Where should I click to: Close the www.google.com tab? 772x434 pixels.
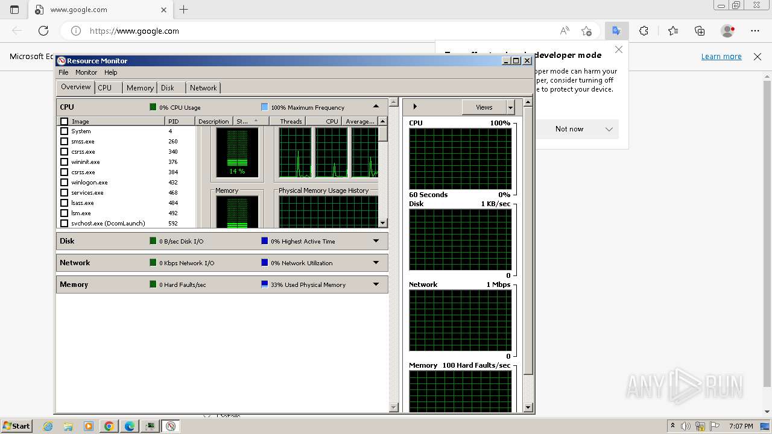164,10
